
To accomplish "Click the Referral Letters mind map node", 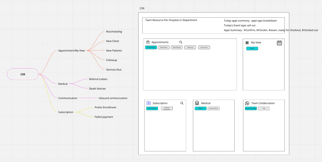I will tap(98, 79).
